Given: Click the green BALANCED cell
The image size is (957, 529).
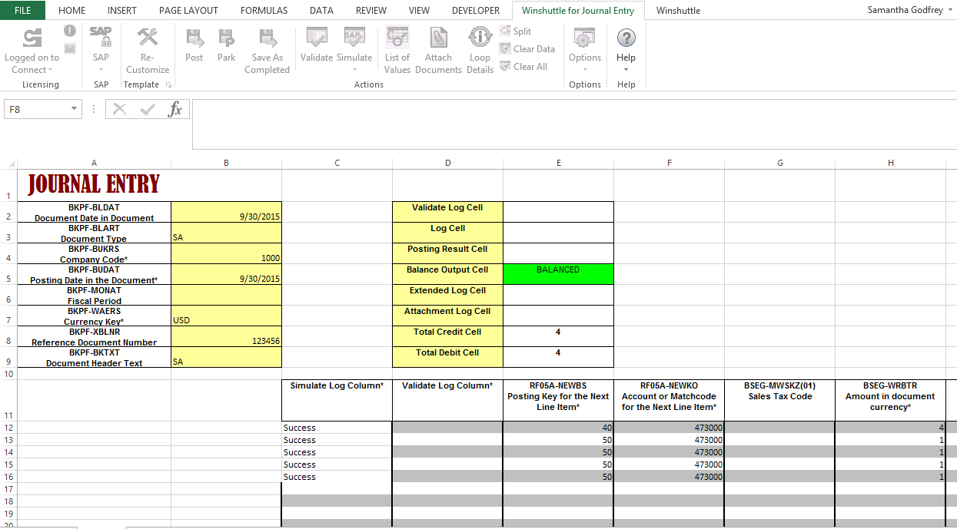Looking at the screenshot, I should tap(558, 274).
